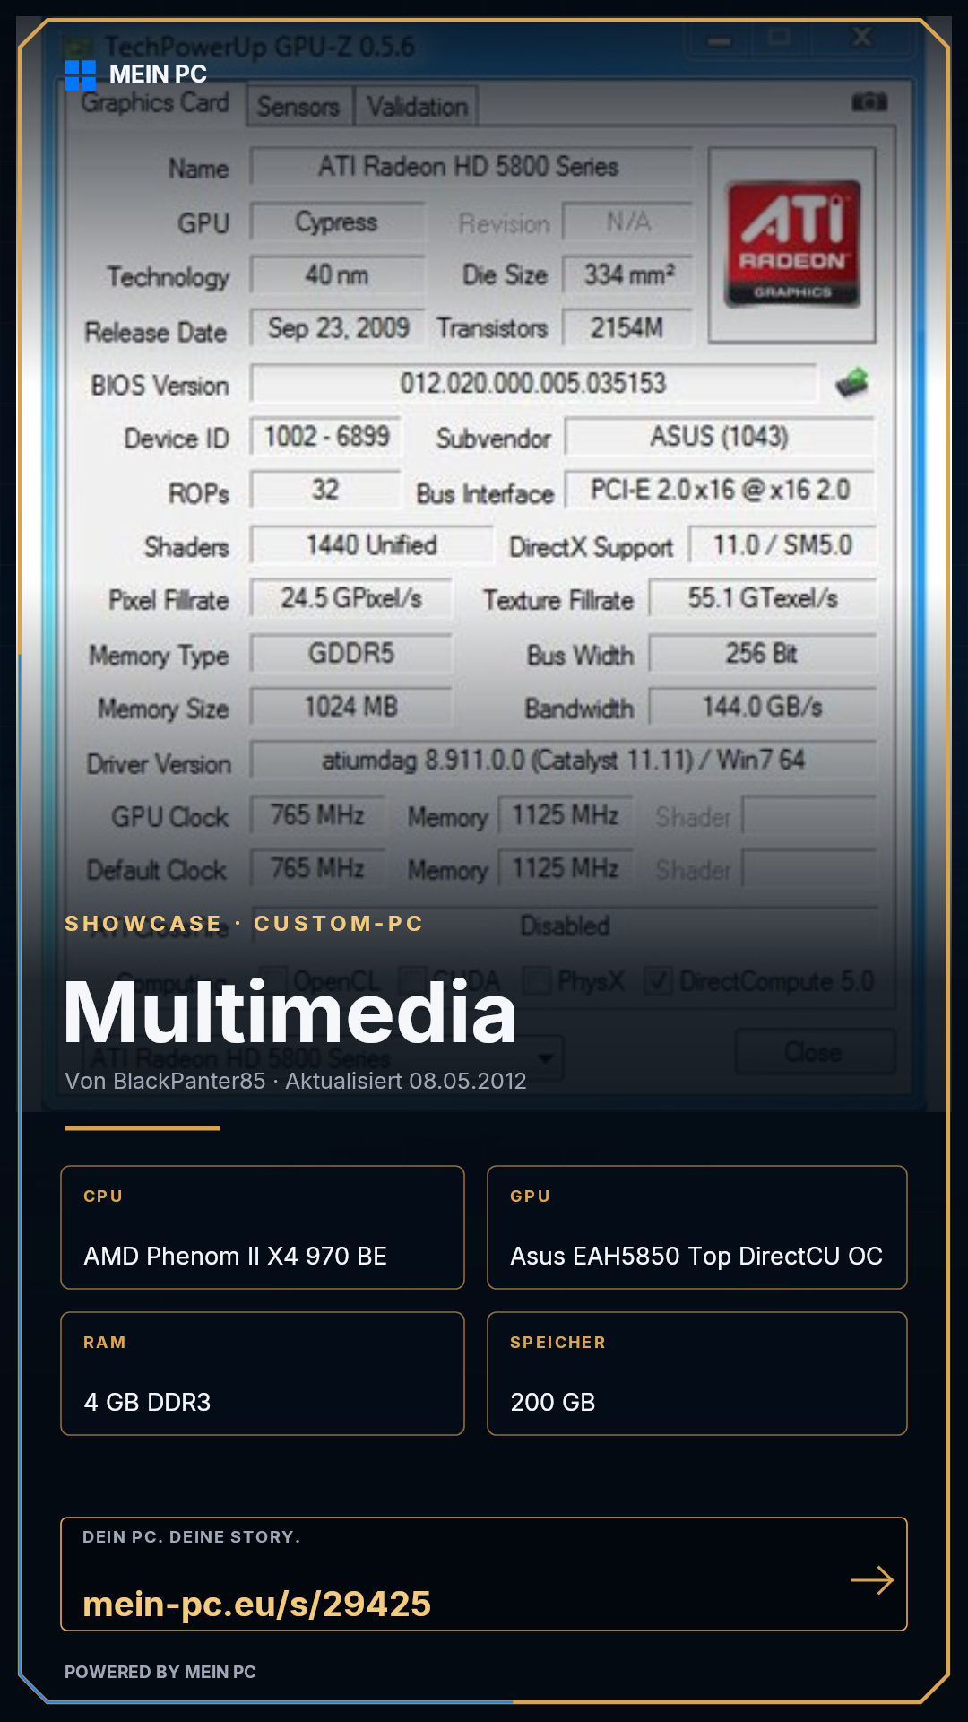Image resolution: width=968 pixels, height=1722 pixels.
Task: Switch to the Validation tab in GPU-Z
Action: click(417, 107)
